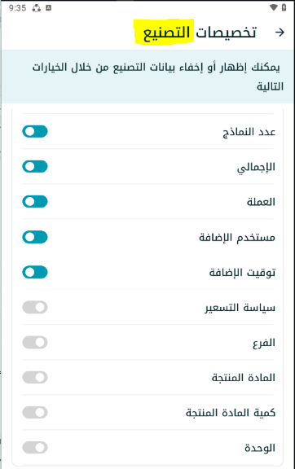Screen dimensions: 295x469
Task: Open the Wi-Fi status bar icon
Action: tap(274, 7)
